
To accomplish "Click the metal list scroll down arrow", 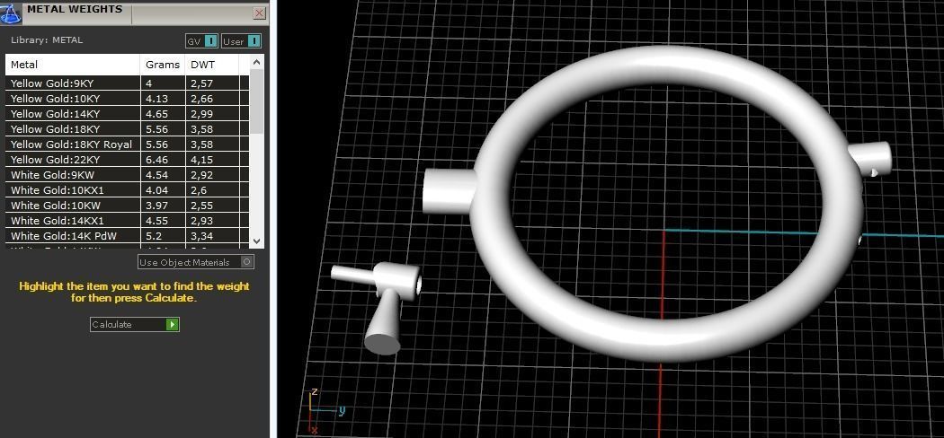I will click(x=256, y=241).
